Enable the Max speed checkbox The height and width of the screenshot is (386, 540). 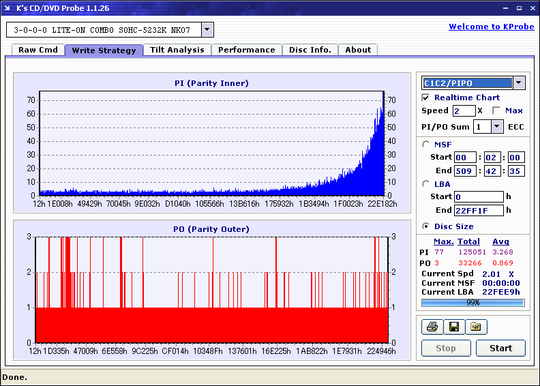tap(496, 110)
